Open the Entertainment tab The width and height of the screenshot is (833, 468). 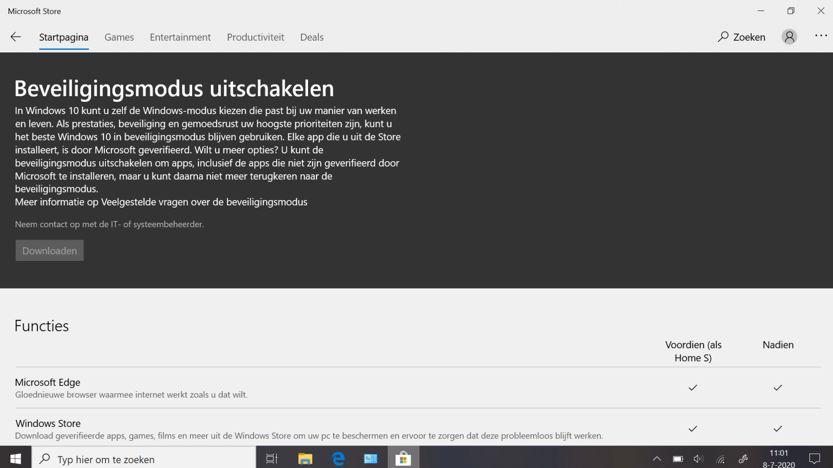[180, 37]
